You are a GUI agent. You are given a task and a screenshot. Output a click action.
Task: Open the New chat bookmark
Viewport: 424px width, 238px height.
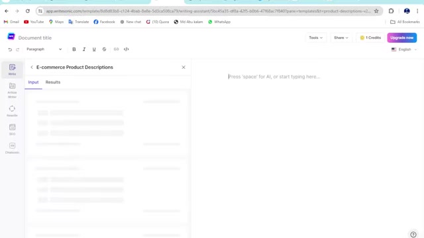click(131, 22)
